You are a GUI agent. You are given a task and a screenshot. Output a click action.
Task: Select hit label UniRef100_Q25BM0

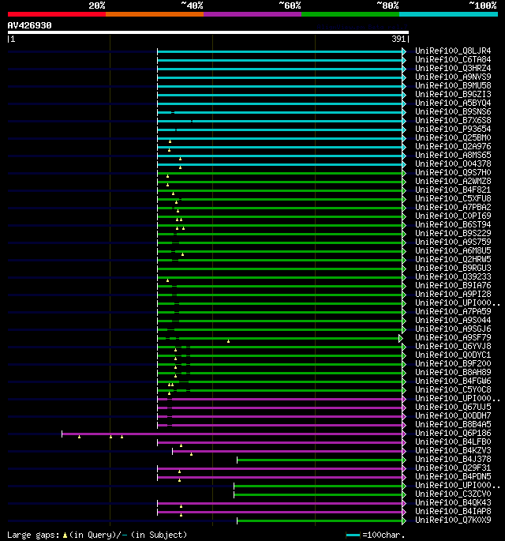tap(453, 137)
